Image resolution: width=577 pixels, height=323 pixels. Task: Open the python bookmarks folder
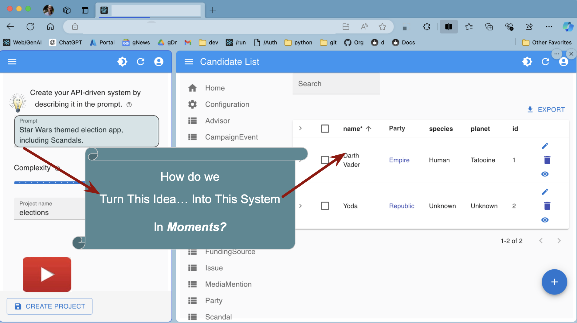click(x=298, y=42)
